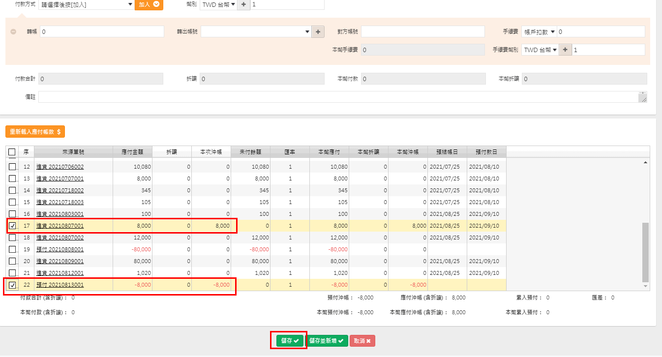Click the 來源單號 column header
662x357 pixels.
pyautogui.click(x=73, y=152)
